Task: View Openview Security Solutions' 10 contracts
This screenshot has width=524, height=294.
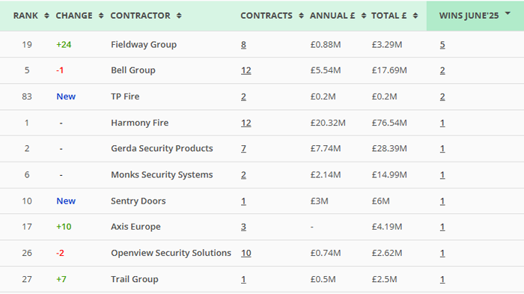Action: [246, 254]
